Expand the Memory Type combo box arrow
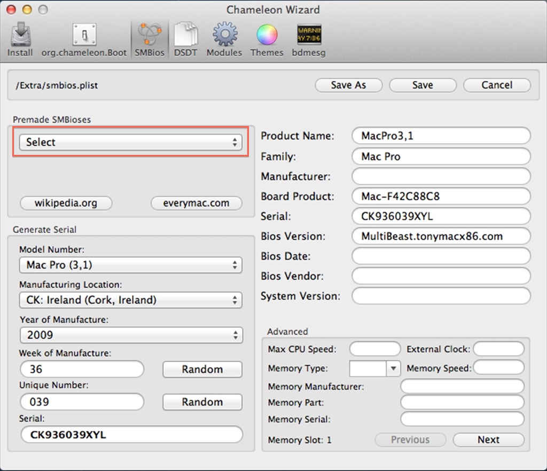Viewport: 547px width, 471px height. click(393, 368)
